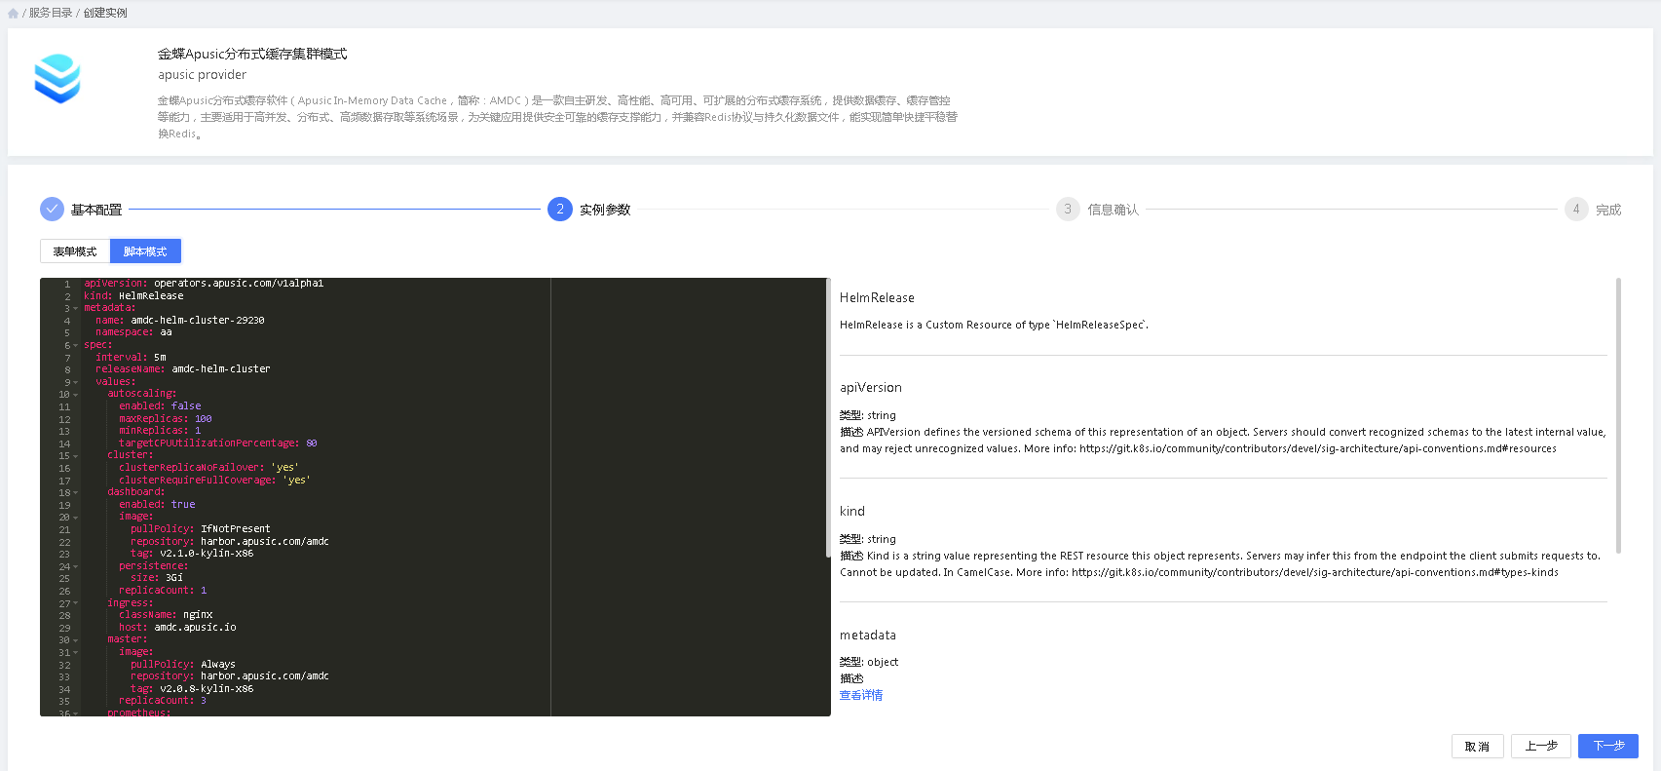Collapse the metadata block at line 3

click(76, 309)
